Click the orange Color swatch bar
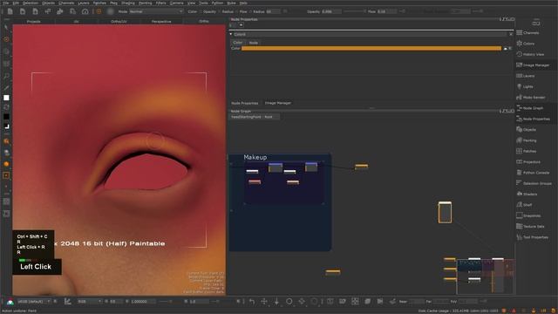The image size is (558, 314). pyautogui.click(x=371, y=48)
